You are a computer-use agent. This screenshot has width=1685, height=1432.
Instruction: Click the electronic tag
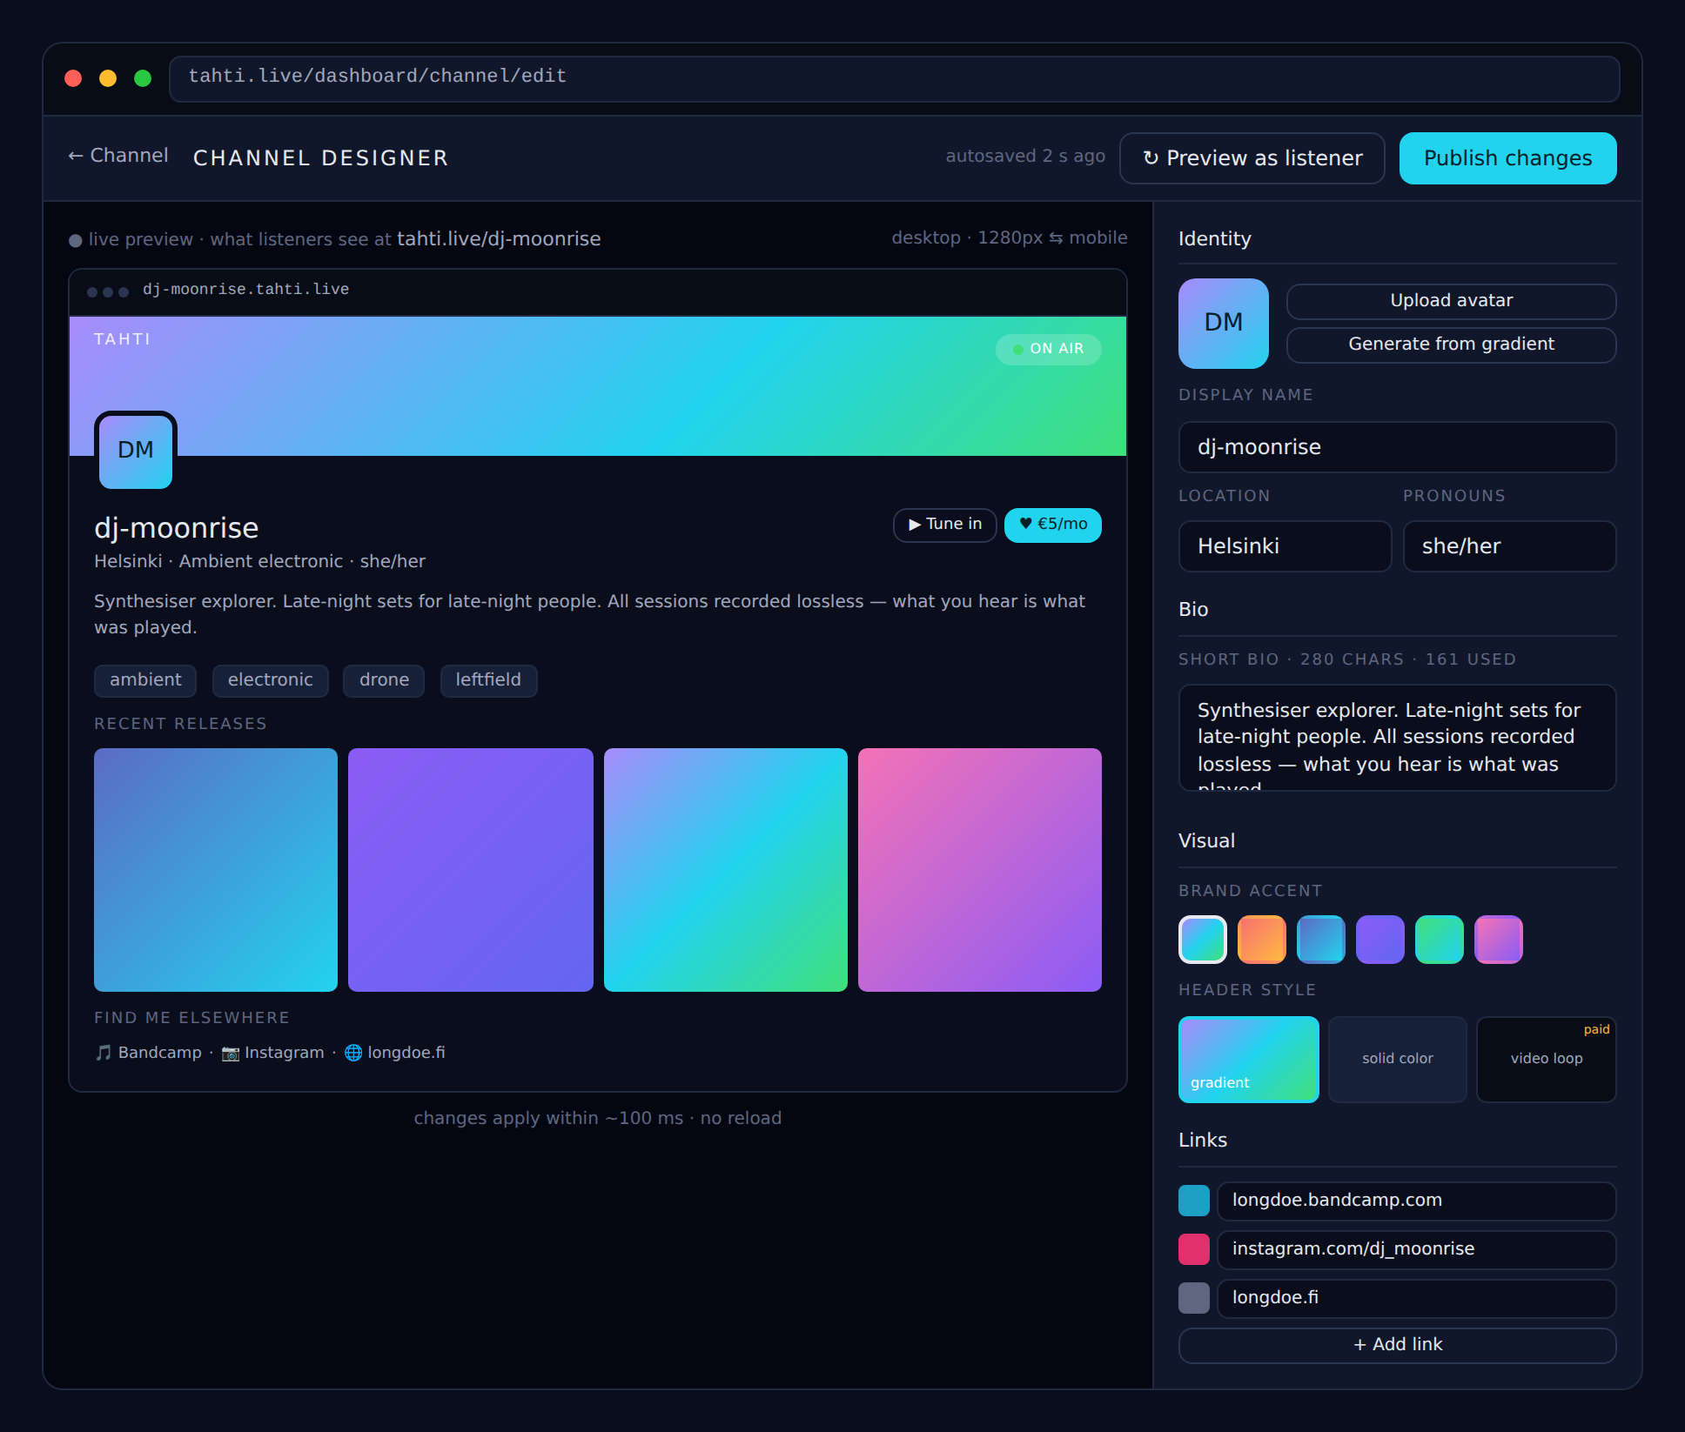tap(270, 680)
